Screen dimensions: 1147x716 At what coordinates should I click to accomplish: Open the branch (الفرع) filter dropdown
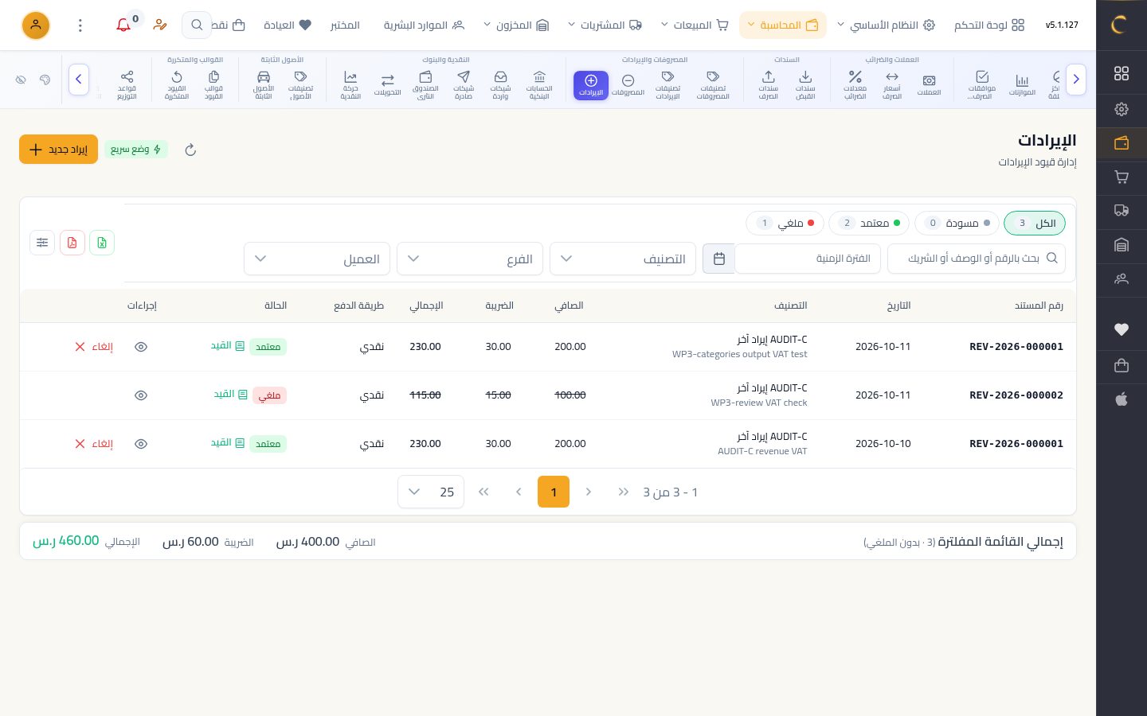(x=470, y=259)
